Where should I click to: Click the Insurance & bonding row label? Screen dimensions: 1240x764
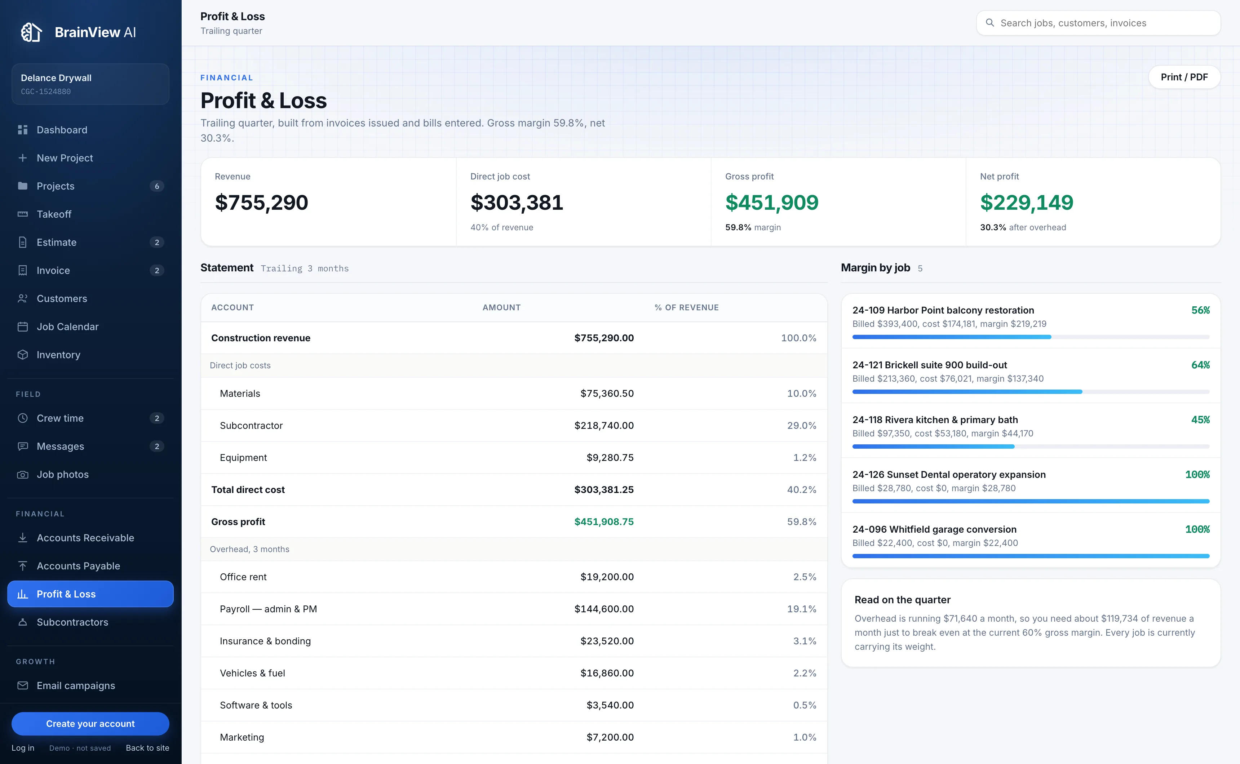pyautogui.click(x=265, y=641)
